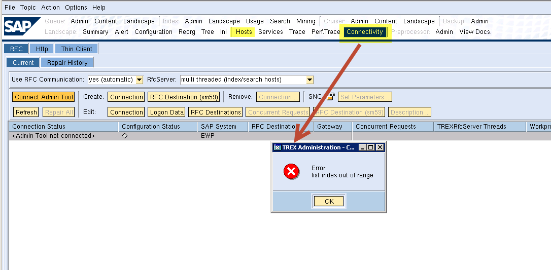Open Landscape Hosts view
The width and height of the screenshot is (551, 270).
pyautogui.click(x=244, y=32)
